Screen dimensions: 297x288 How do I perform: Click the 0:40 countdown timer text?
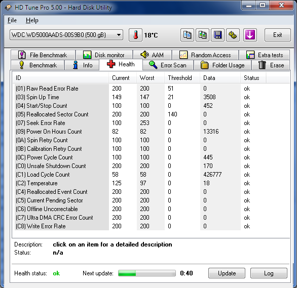[187, 273]
